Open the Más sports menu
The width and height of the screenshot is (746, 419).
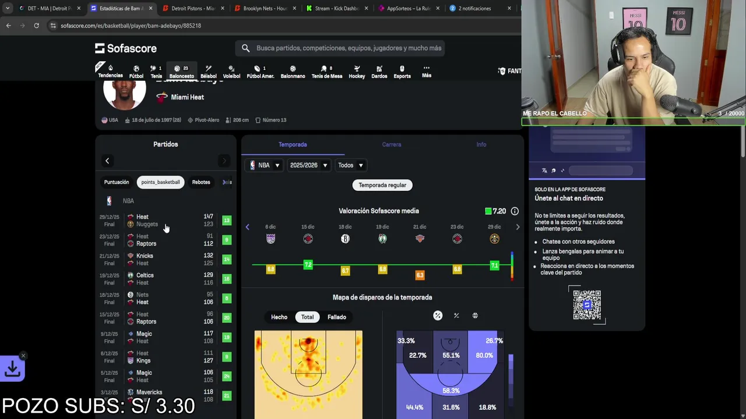pos(427,72)
